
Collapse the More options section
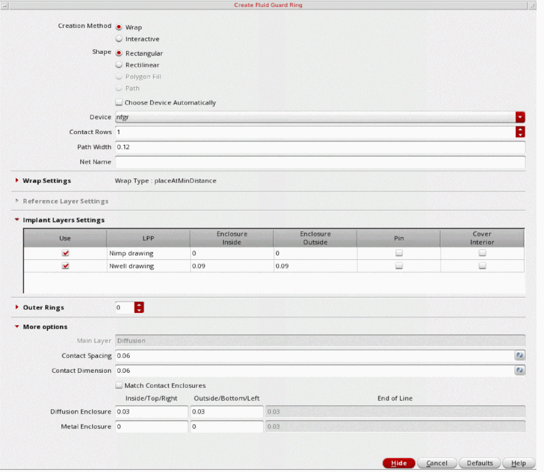(x=17, y=327)
